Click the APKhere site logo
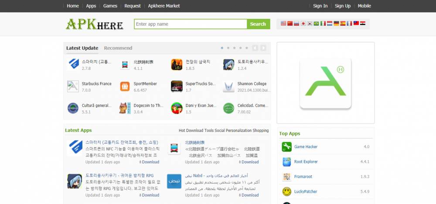436x204 pixels. pos(95,24)
